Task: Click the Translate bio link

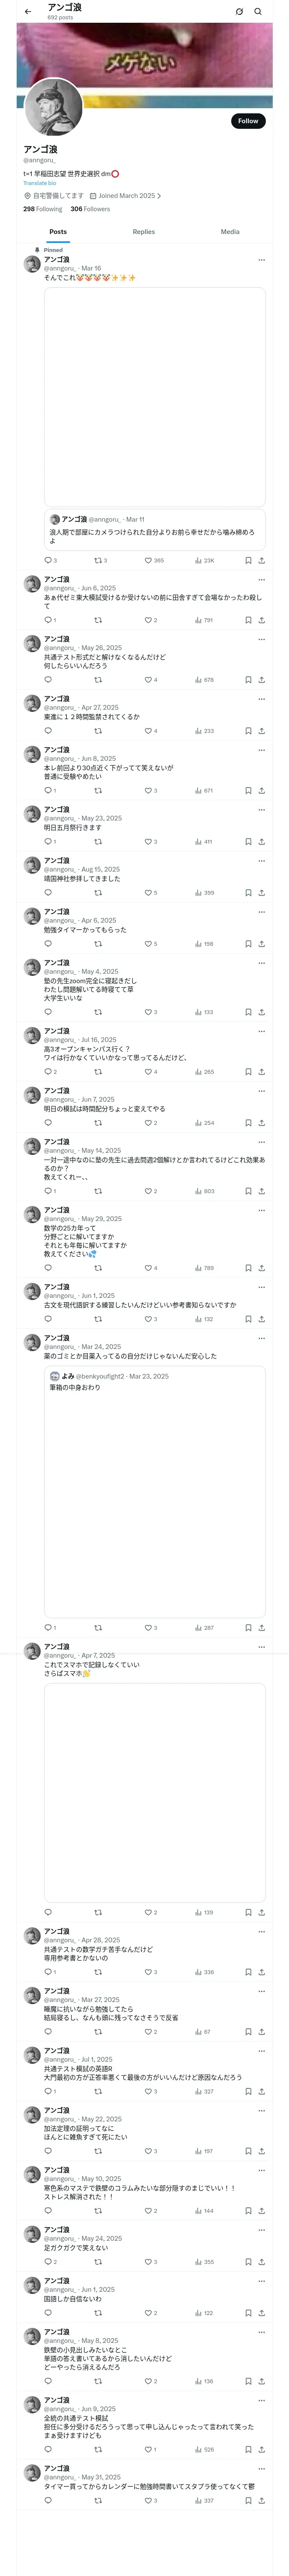Action: (40, 183)
